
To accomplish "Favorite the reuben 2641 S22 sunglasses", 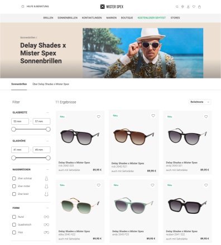I will point(206,185).
